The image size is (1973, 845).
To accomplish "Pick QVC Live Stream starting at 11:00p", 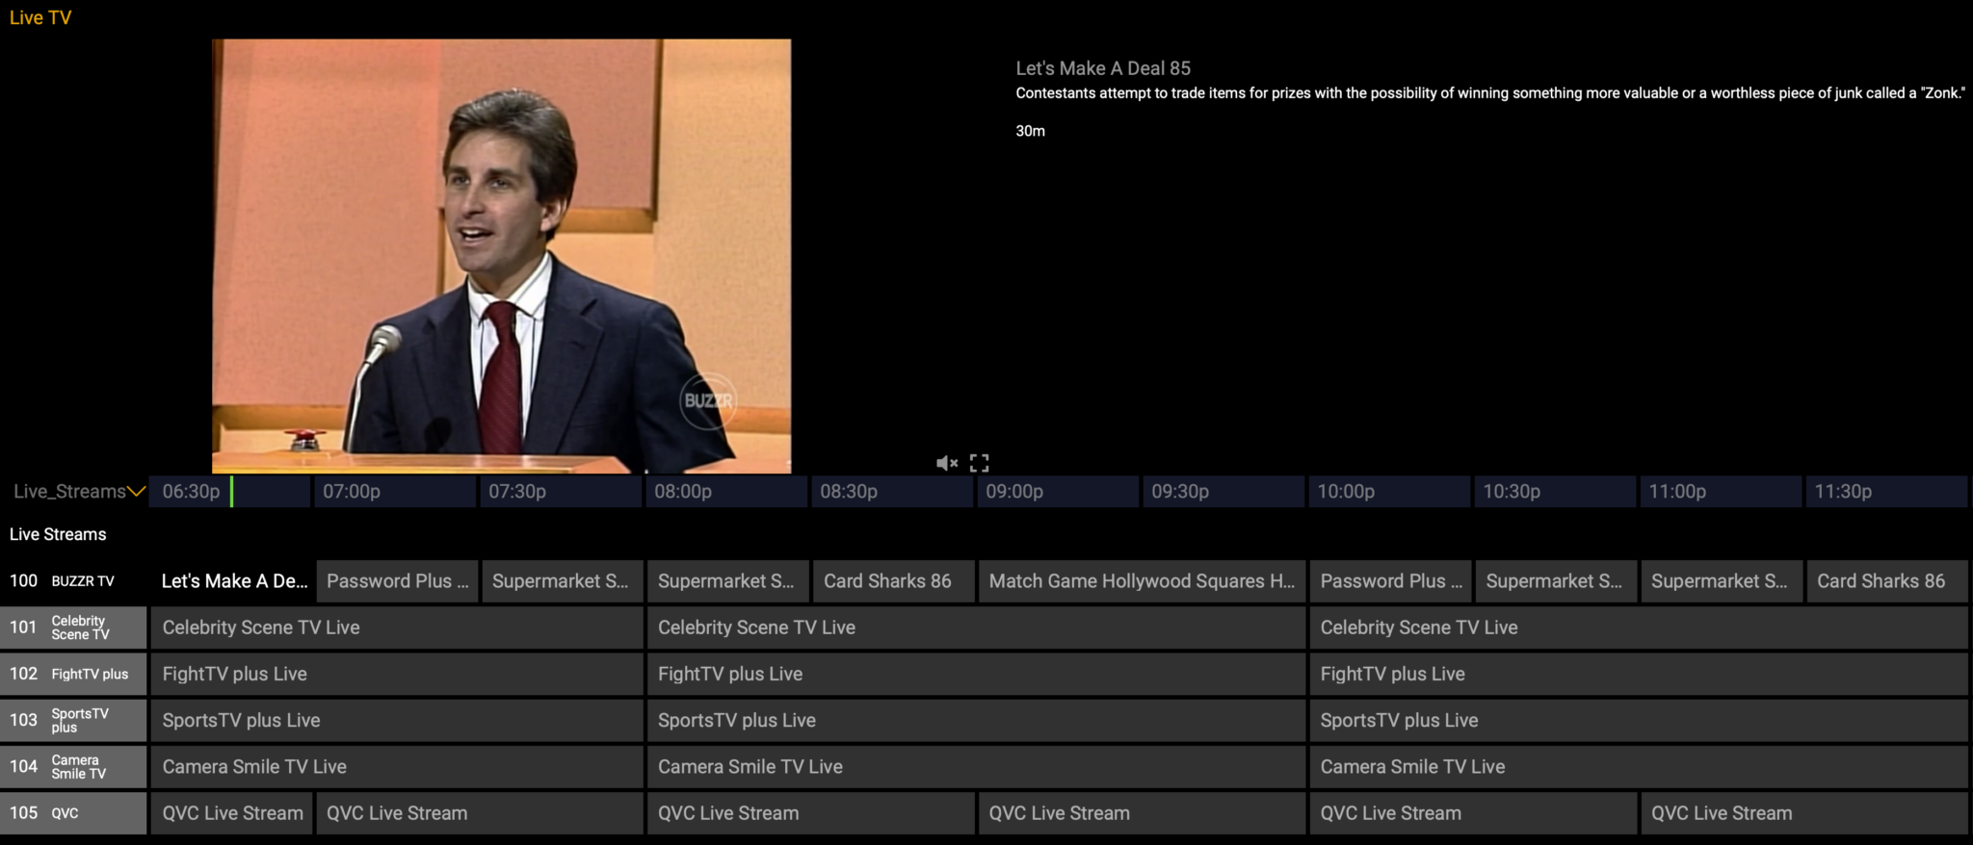I will click(1805, 813).
